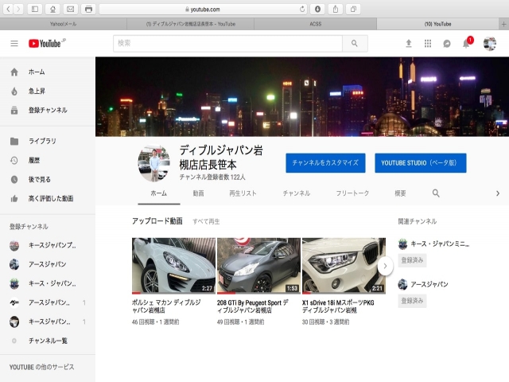Click YOUTUBE STUDIO (ベータ版) button
Screen dimensions: 509x382
click(421, 162)
